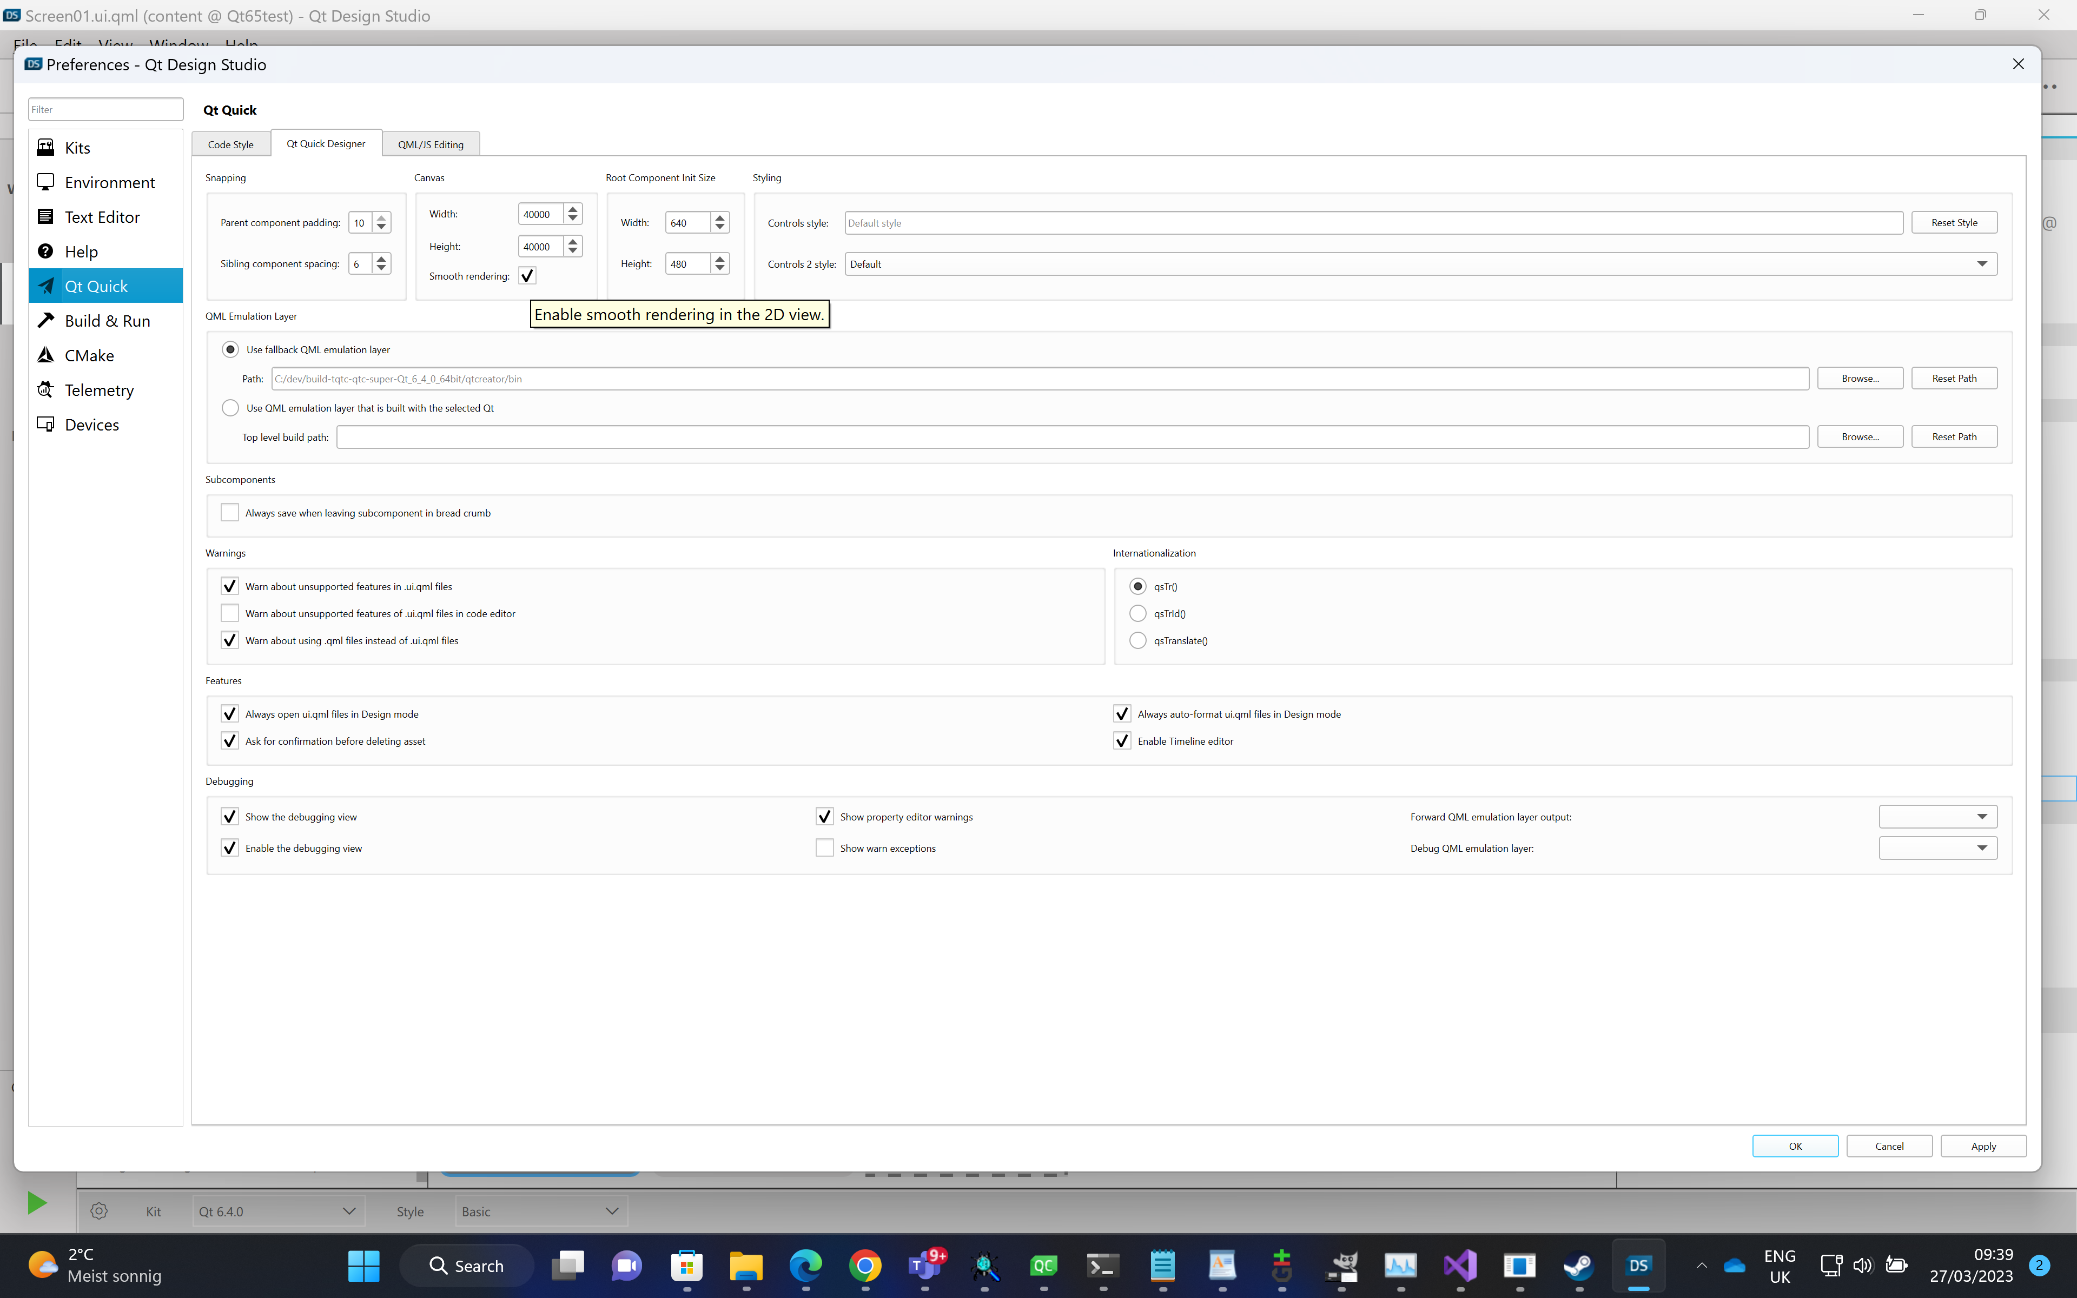Switch to the QML/JS Editing tab
This screenshot has width=2077, height=1298.
(430, 144)
